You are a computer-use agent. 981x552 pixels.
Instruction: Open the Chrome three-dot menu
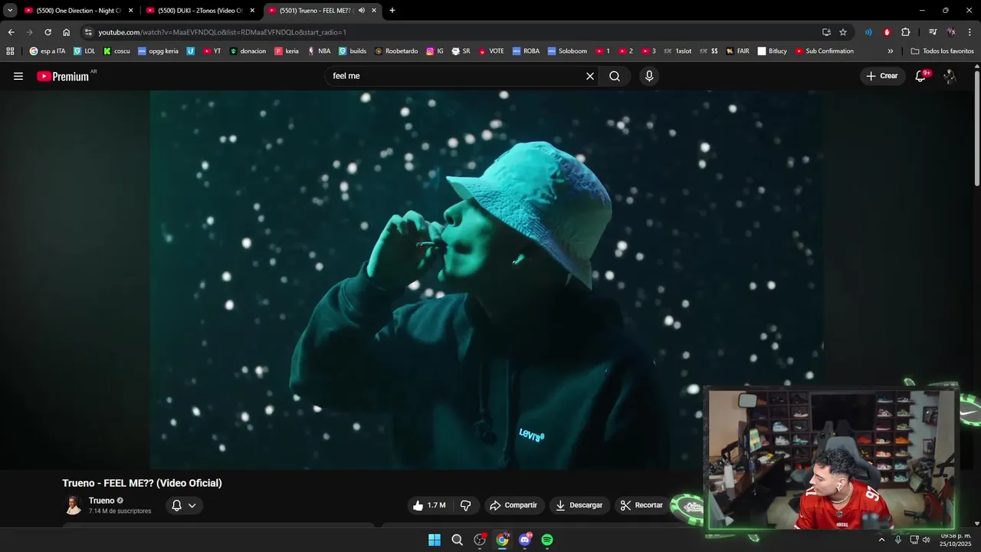click(x=969, y=32)
